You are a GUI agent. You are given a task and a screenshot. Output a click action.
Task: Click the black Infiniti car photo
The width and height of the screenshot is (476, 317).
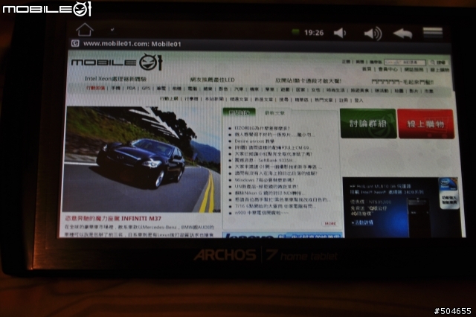tap(141, 159)
